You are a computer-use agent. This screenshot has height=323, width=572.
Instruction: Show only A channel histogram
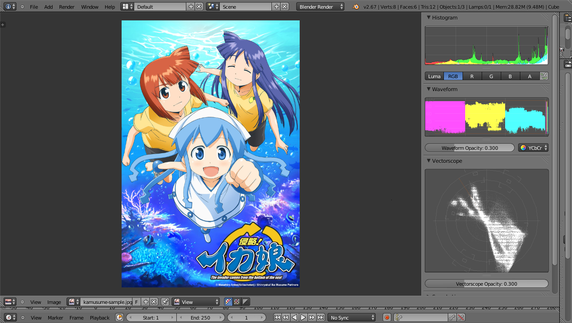[x=529, y=76]
